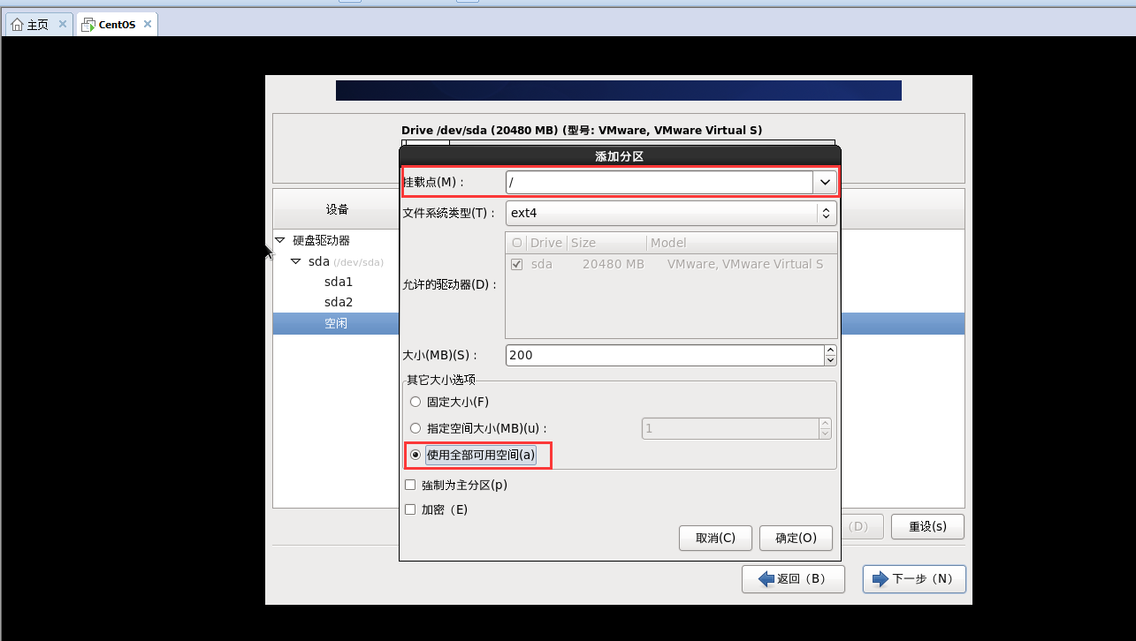1136x641 pixels.
Task: Enable the 強制为主分区(p) checkbox
Action: point(409,485)
